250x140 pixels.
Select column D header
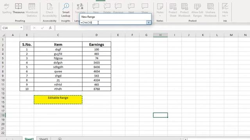click(x=96, y=35)
